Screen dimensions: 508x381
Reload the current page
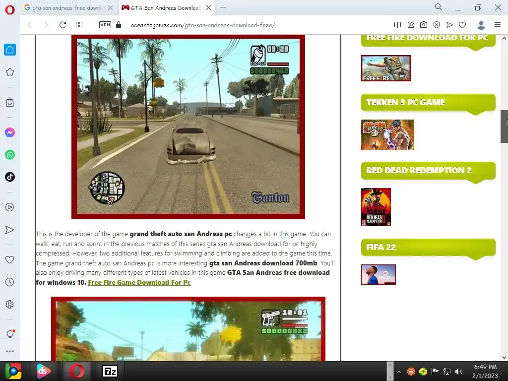(63, 25)
